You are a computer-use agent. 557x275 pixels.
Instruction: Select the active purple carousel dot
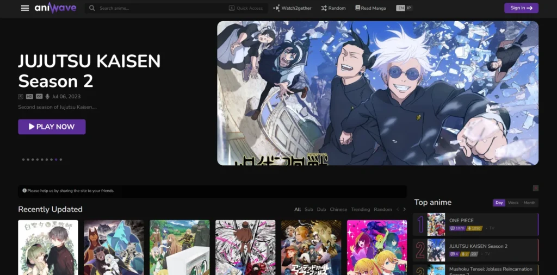click(56, 160)
